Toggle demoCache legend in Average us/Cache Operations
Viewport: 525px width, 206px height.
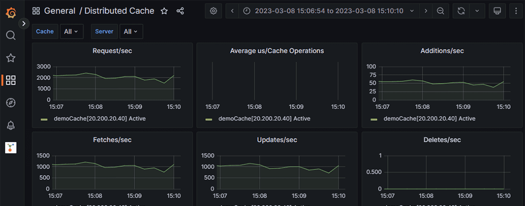click(264, 118)
